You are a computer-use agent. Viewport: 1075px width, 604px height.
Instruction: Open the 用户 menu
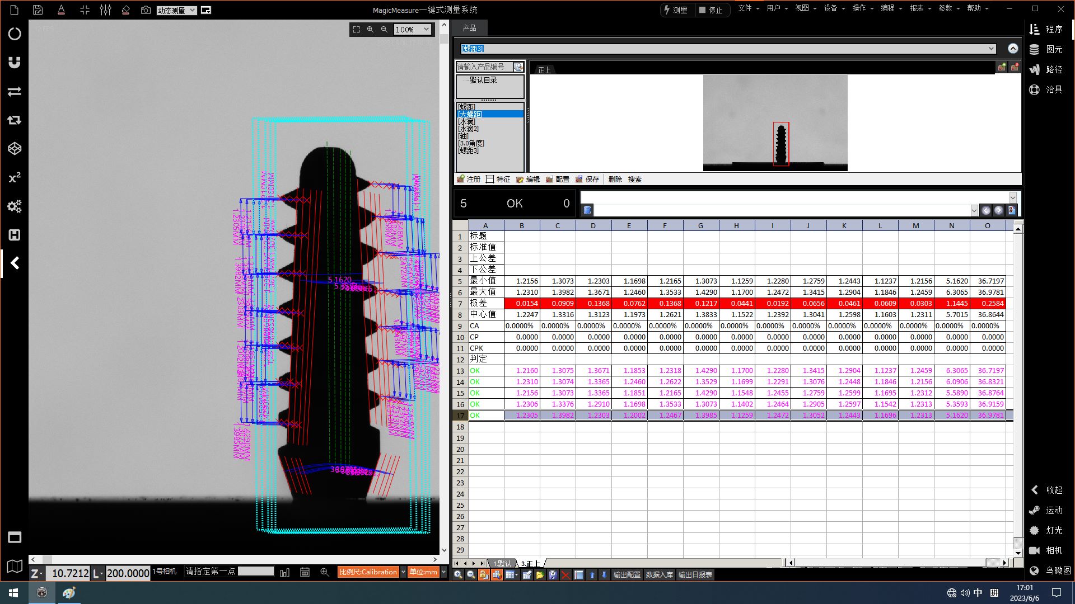pyautogui.click(x=777, y=8)
